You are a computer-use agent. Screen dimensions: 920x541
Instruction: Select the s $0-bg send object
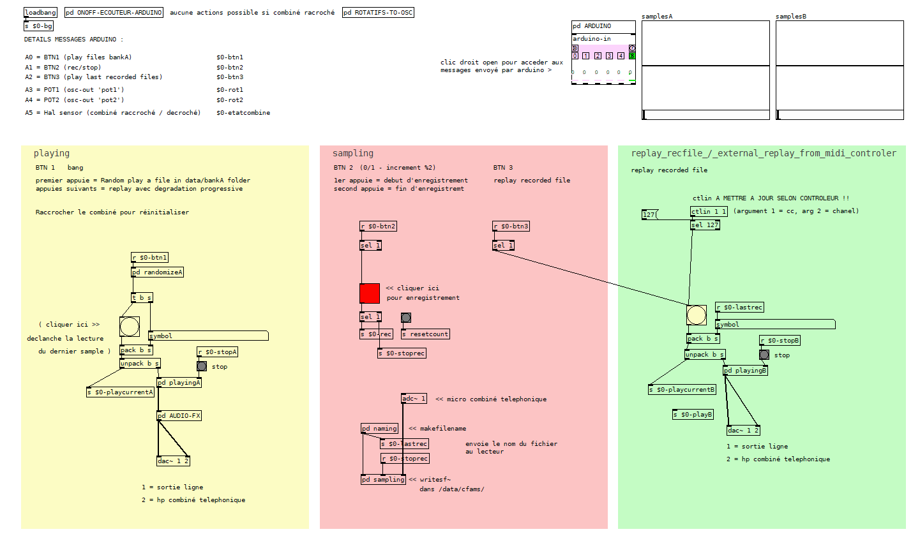[x=38, y=26]
